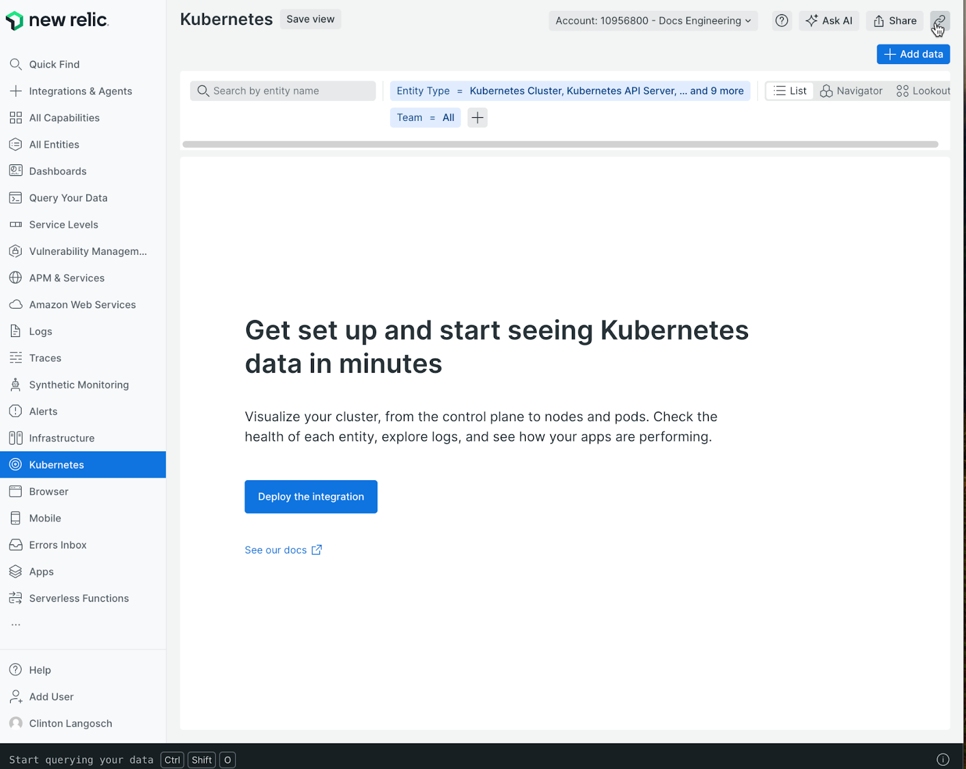
Task: Click the copy link icon near Share
Action: [939, 20]
